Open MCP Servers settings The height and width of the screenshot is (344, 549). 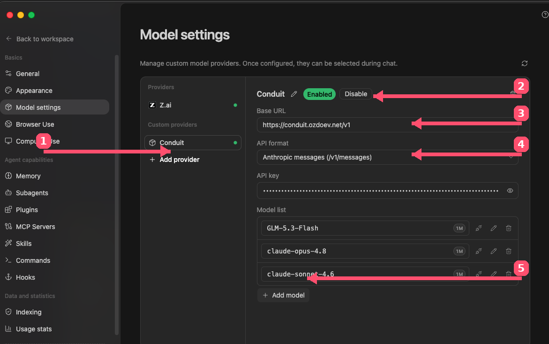pos(55,226)
